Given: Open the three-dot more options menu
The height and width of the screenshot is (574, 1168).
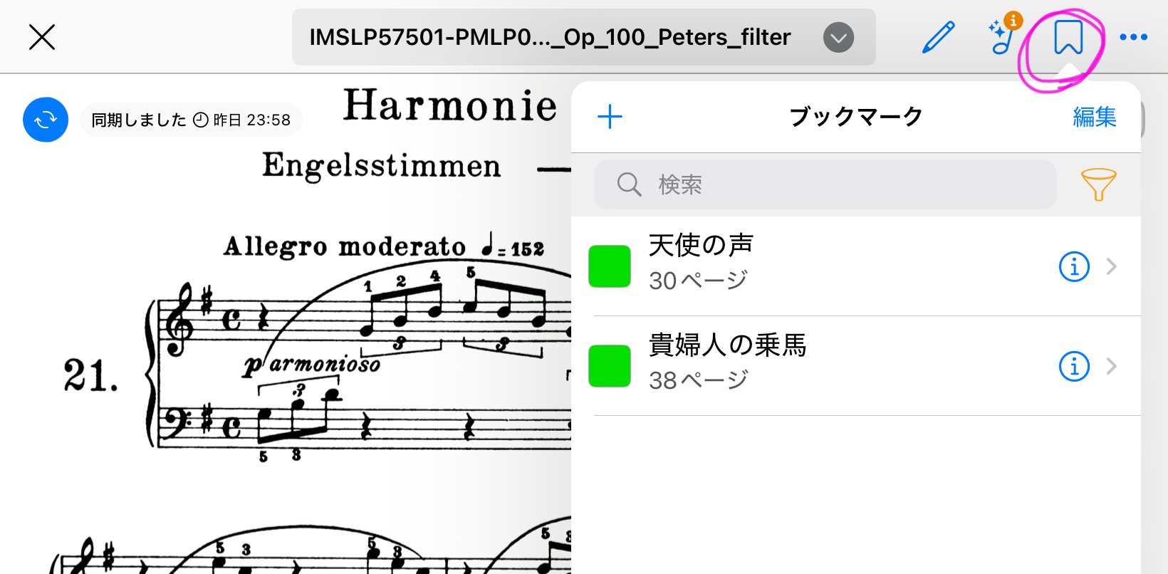Looking at the screenshot, I should click(1133, 37).
